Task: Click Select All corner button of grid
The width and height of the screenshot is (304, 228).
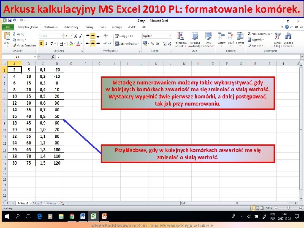Action: pos(5,64)
